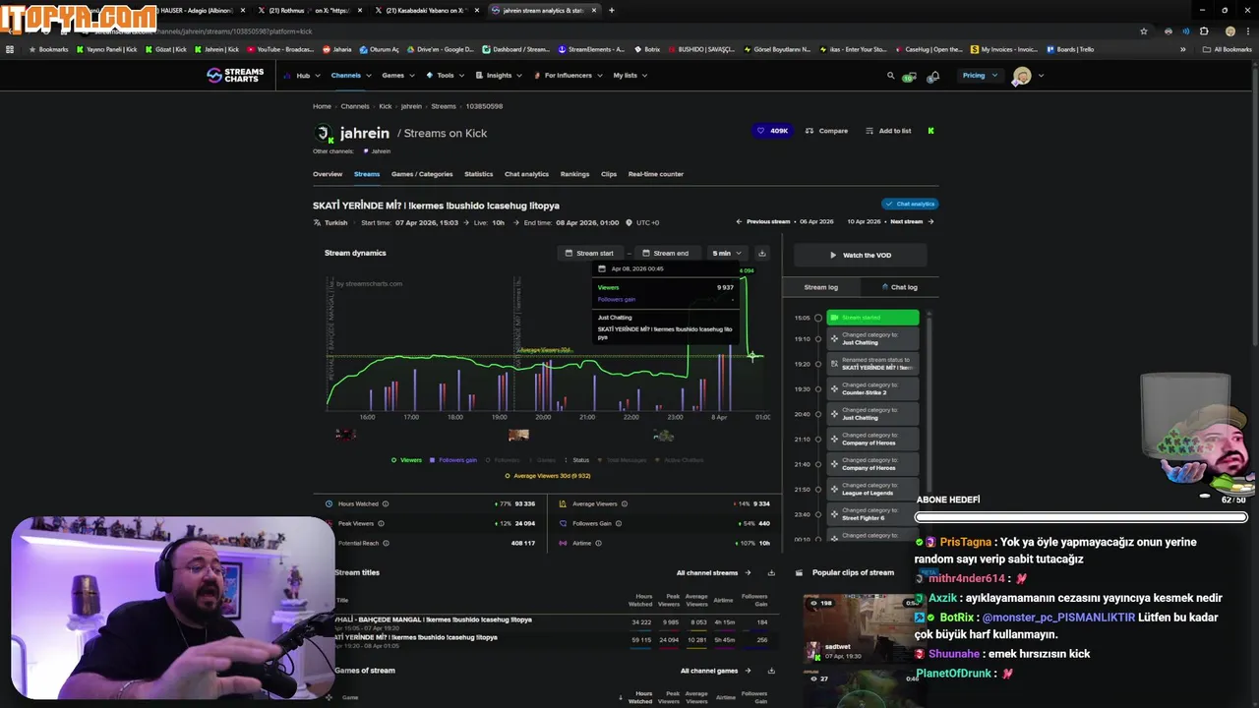Click the Kick platform icon beside Add to list
Viewport: 1259px width, 708px height.
[x=930, y=131]
